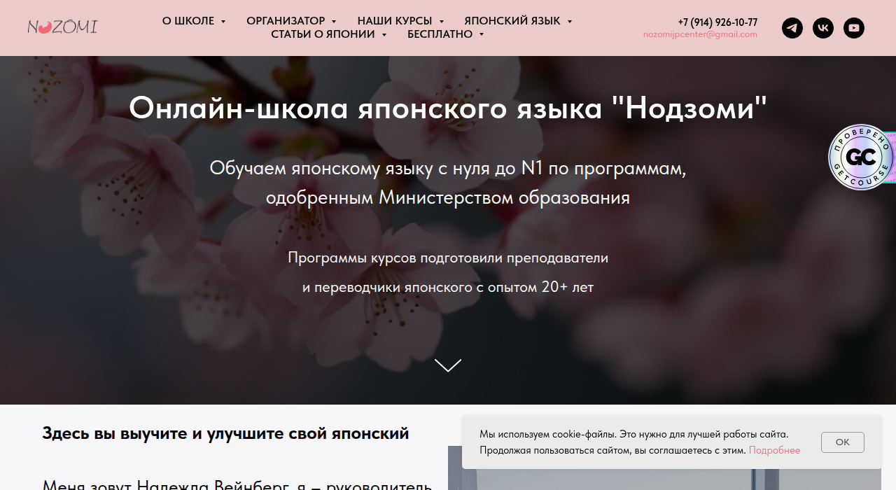Click email nozomijpcenter@gmail.com
This screenshot has width=896, height=490.
coord(700,34)
